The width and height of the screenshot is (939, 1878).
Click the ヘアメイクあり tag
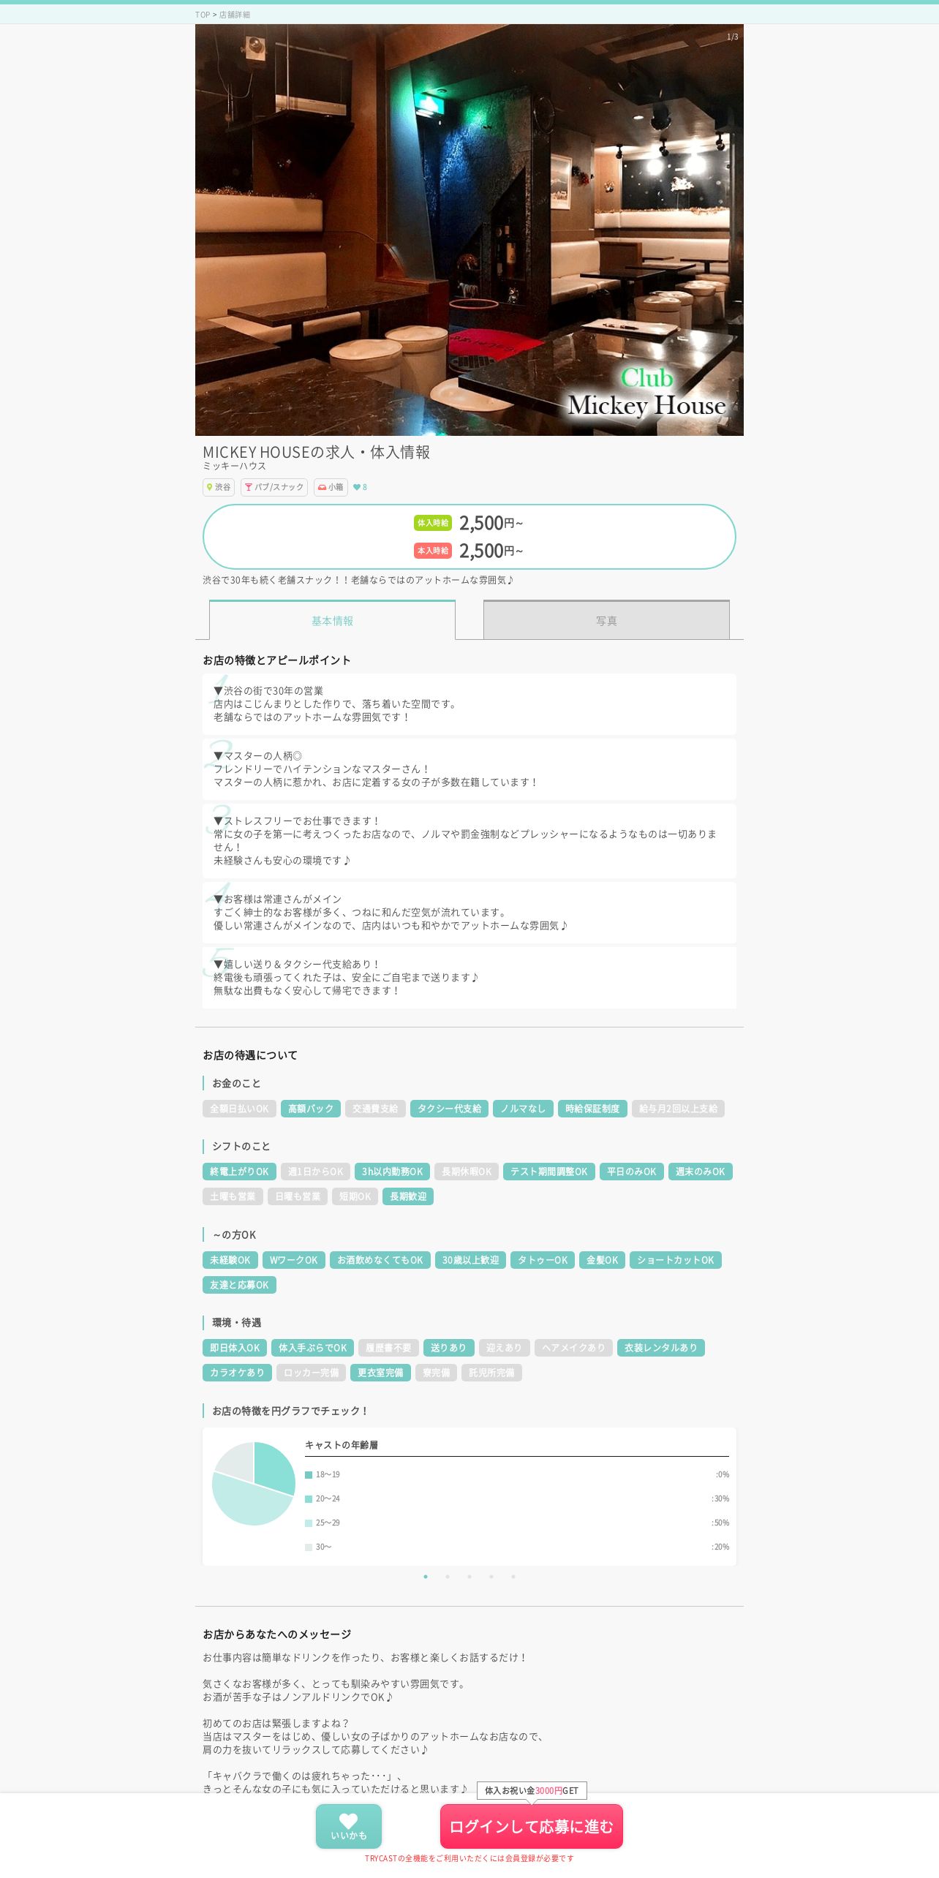[573, 1348]
